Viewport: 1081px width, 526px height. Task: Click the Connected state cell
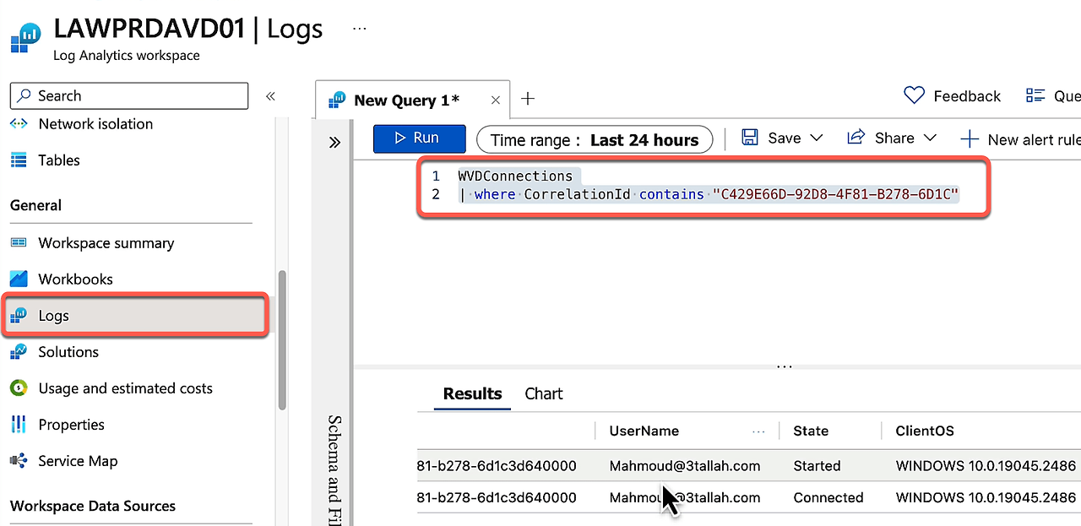click(828, 498)
